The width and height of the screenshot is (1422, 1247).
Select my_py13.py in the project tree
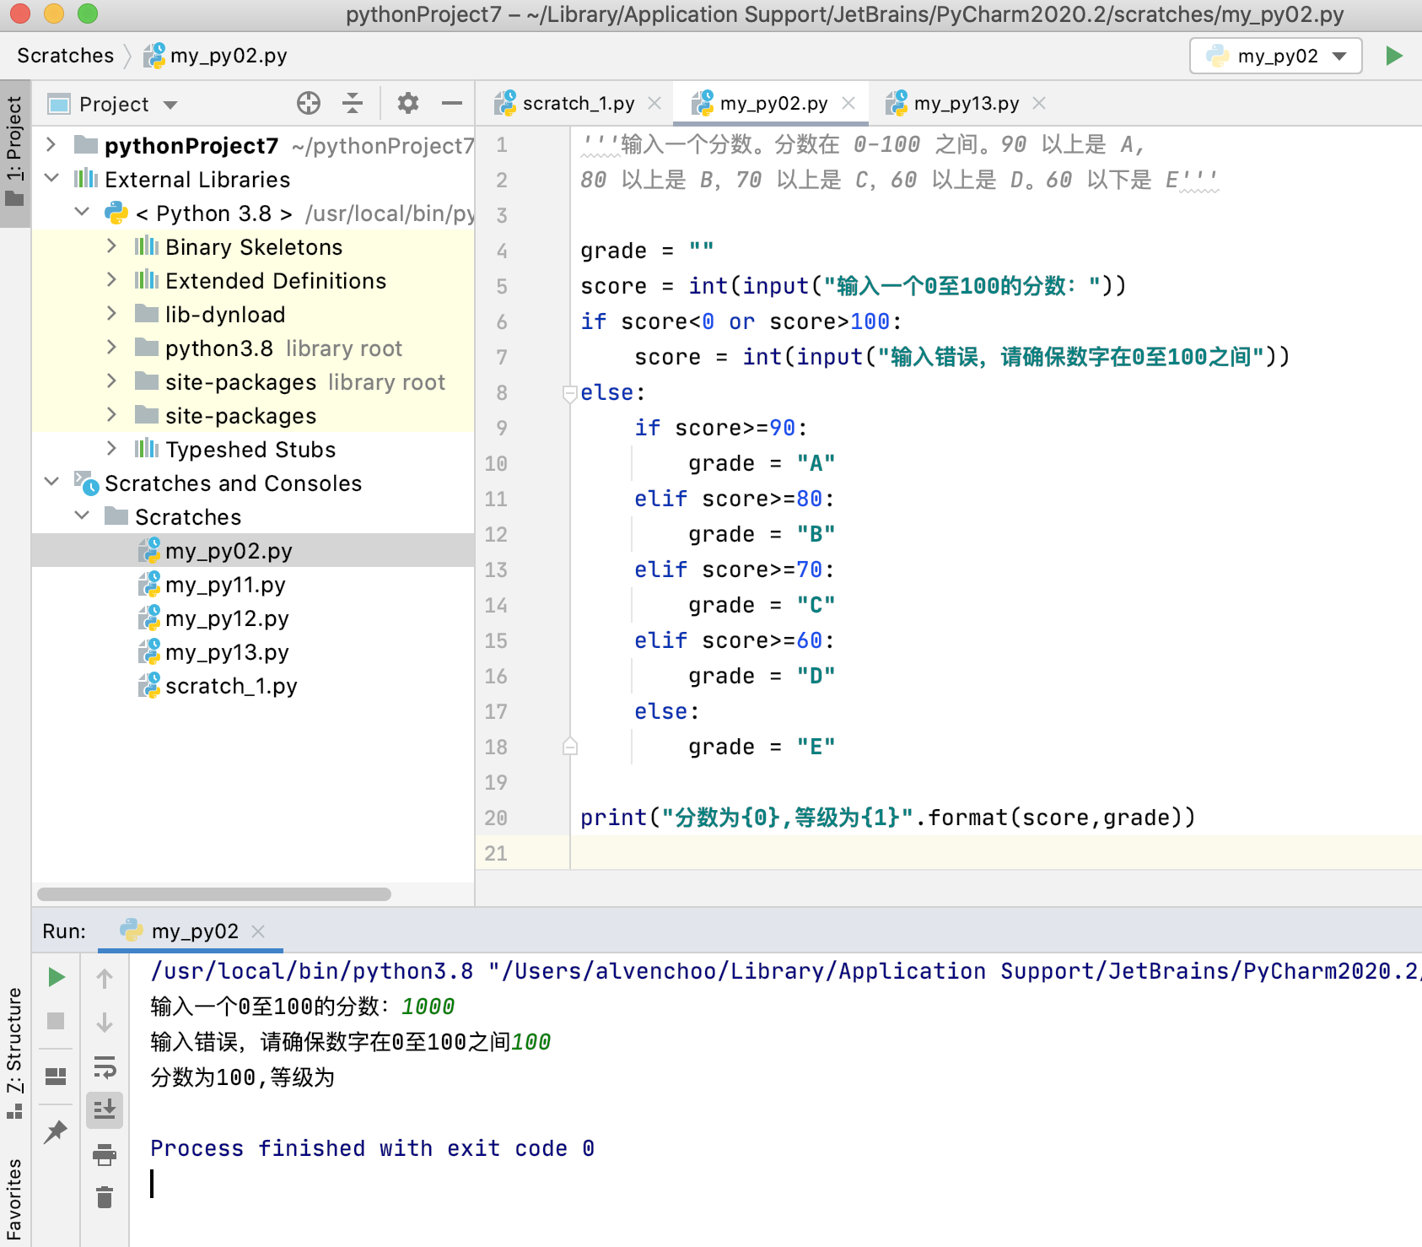(253, 651)
